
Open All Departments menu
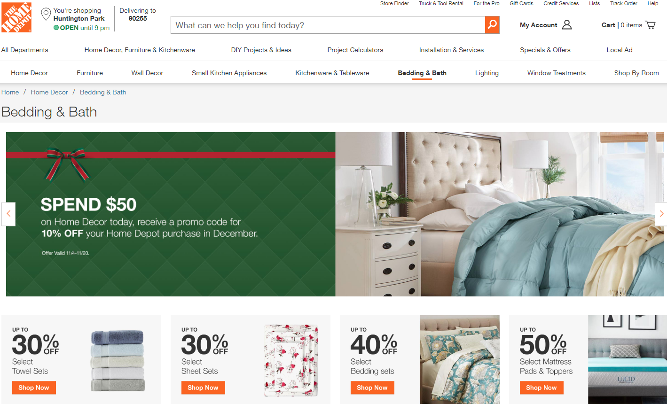tap(25, 50)
